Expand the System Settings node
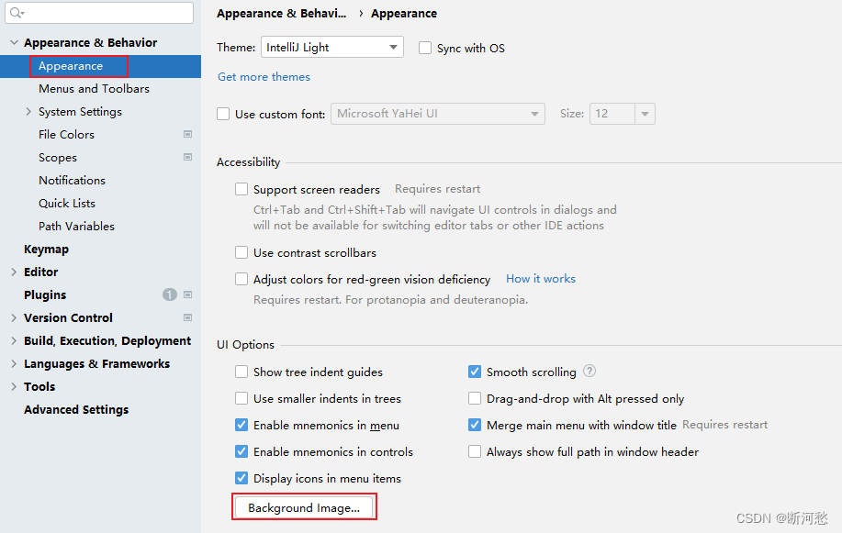Viewport: 842px width, 533px height. pyautogui.click(x=28, y=112)
